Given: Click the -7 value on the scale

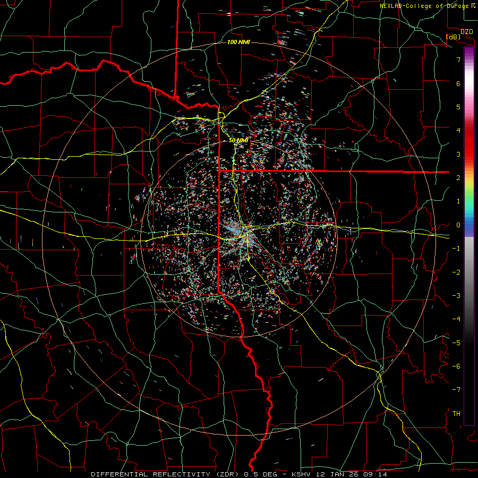Looking at the screenshot, I should pyautogui.click(x=456, y=390).
